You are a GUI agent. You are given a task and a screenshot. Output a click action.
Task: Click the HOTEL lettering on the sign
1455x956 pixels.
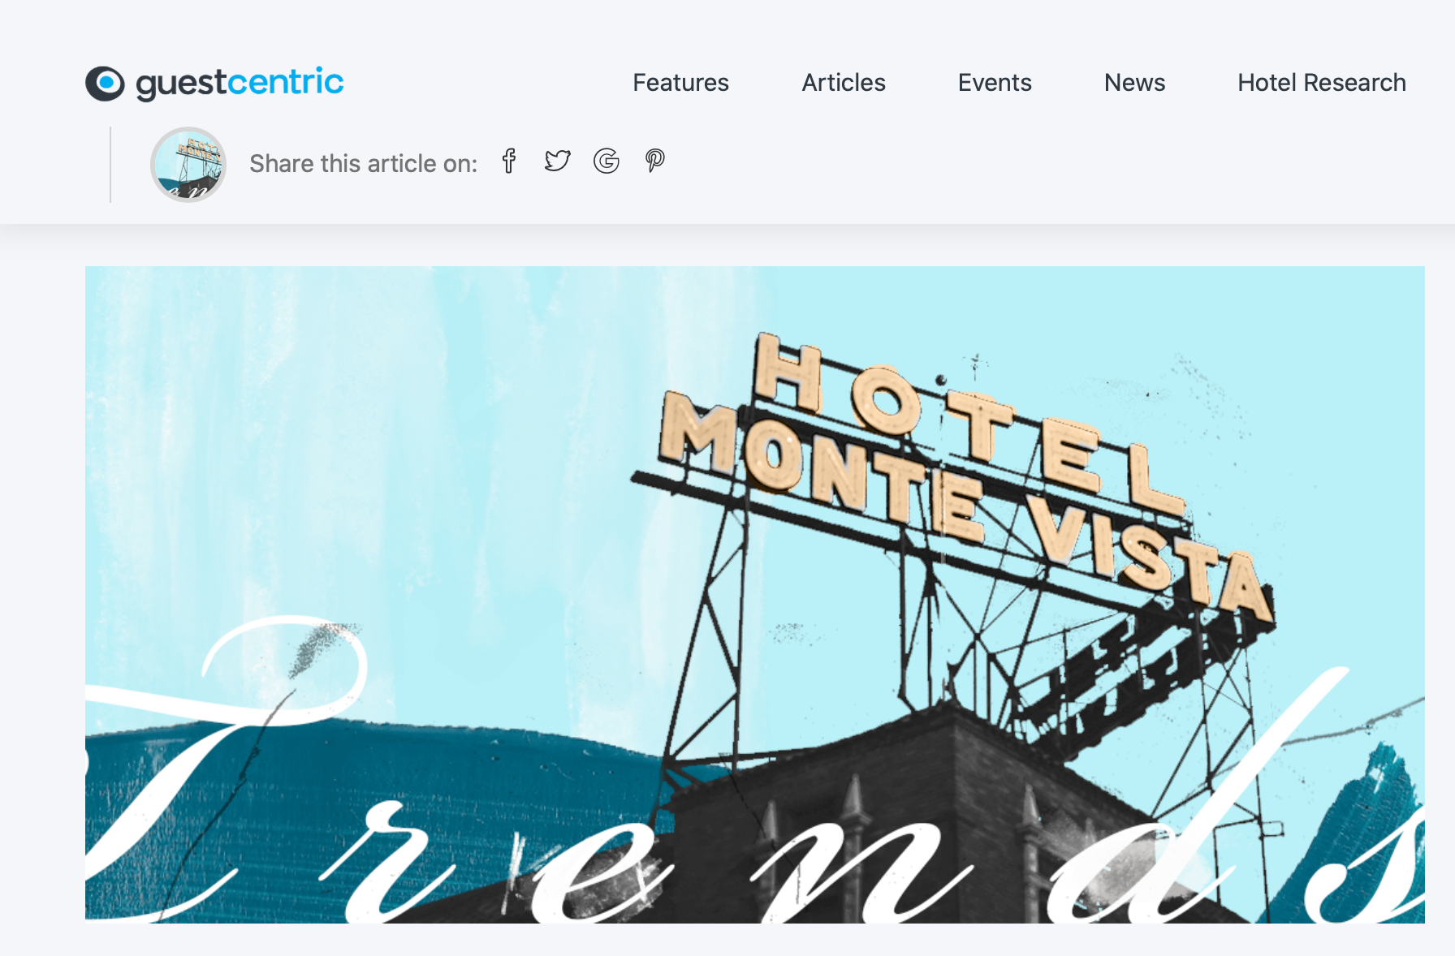pyautogui.click(x=966, y=422)
